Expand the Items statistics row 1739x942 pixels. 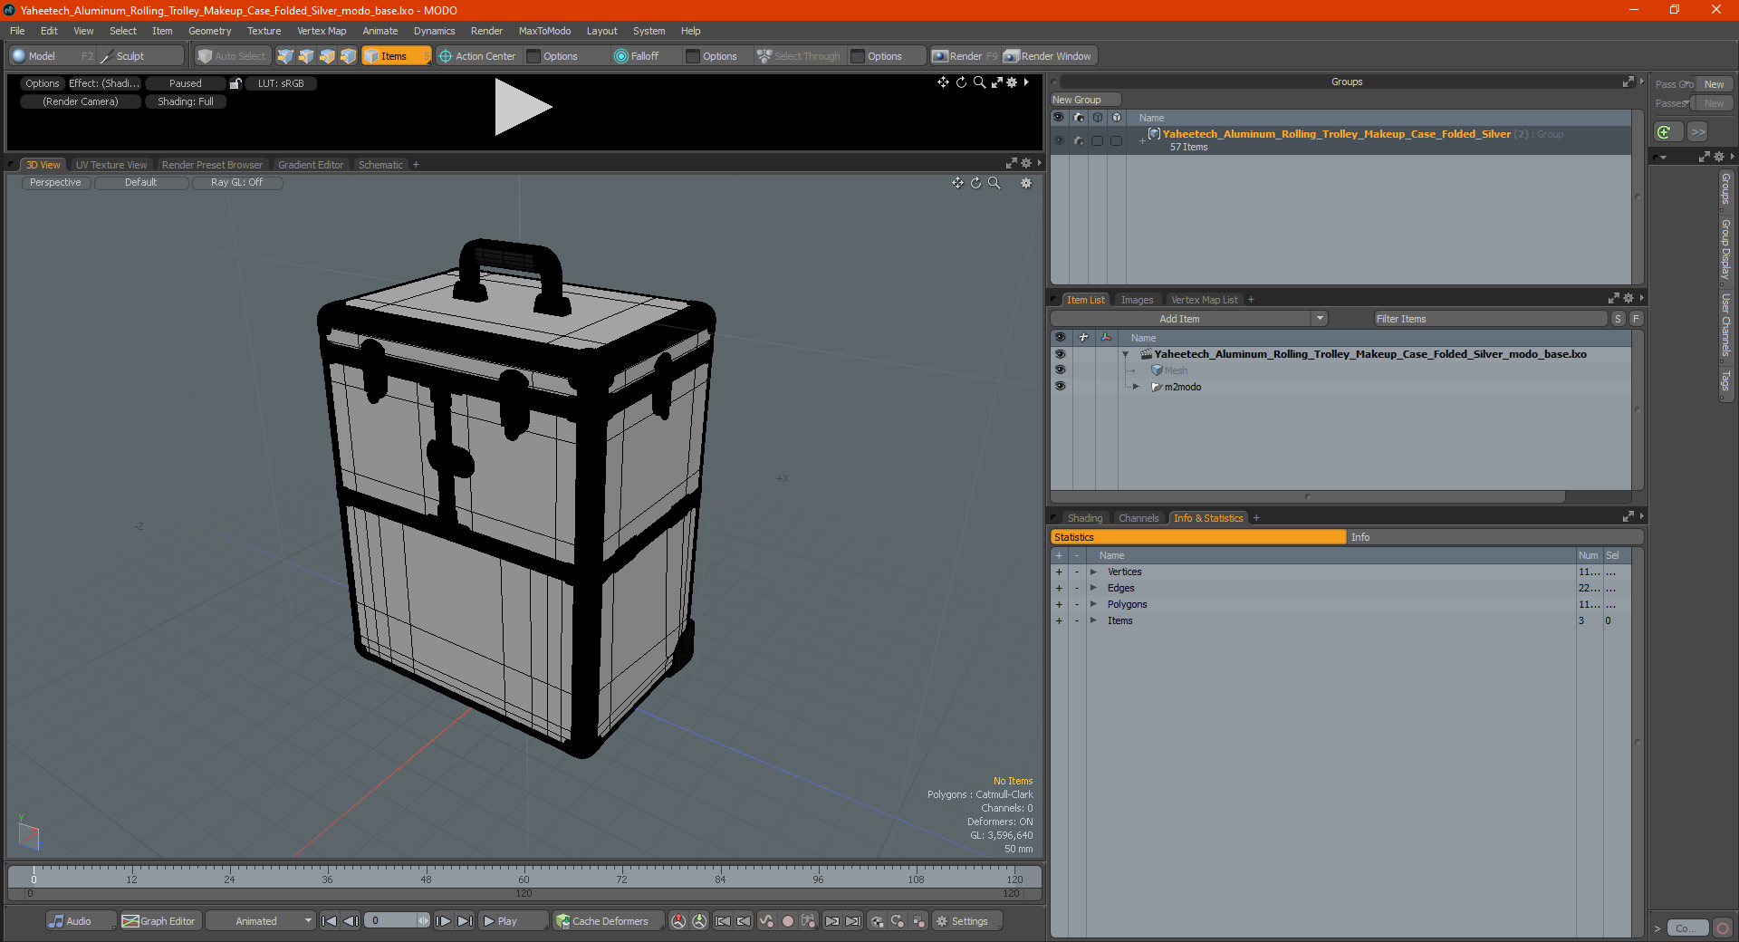click(x=1093, y=620)
